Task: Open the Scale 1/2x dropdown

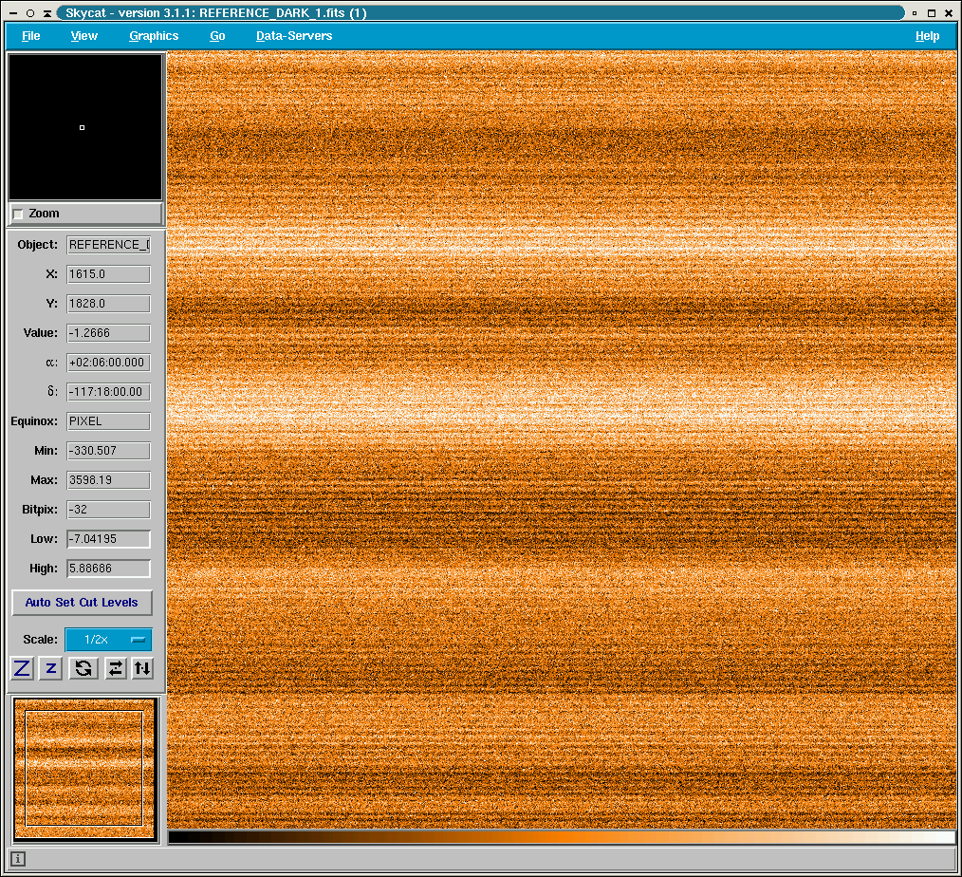Action: tap(108, 640)
